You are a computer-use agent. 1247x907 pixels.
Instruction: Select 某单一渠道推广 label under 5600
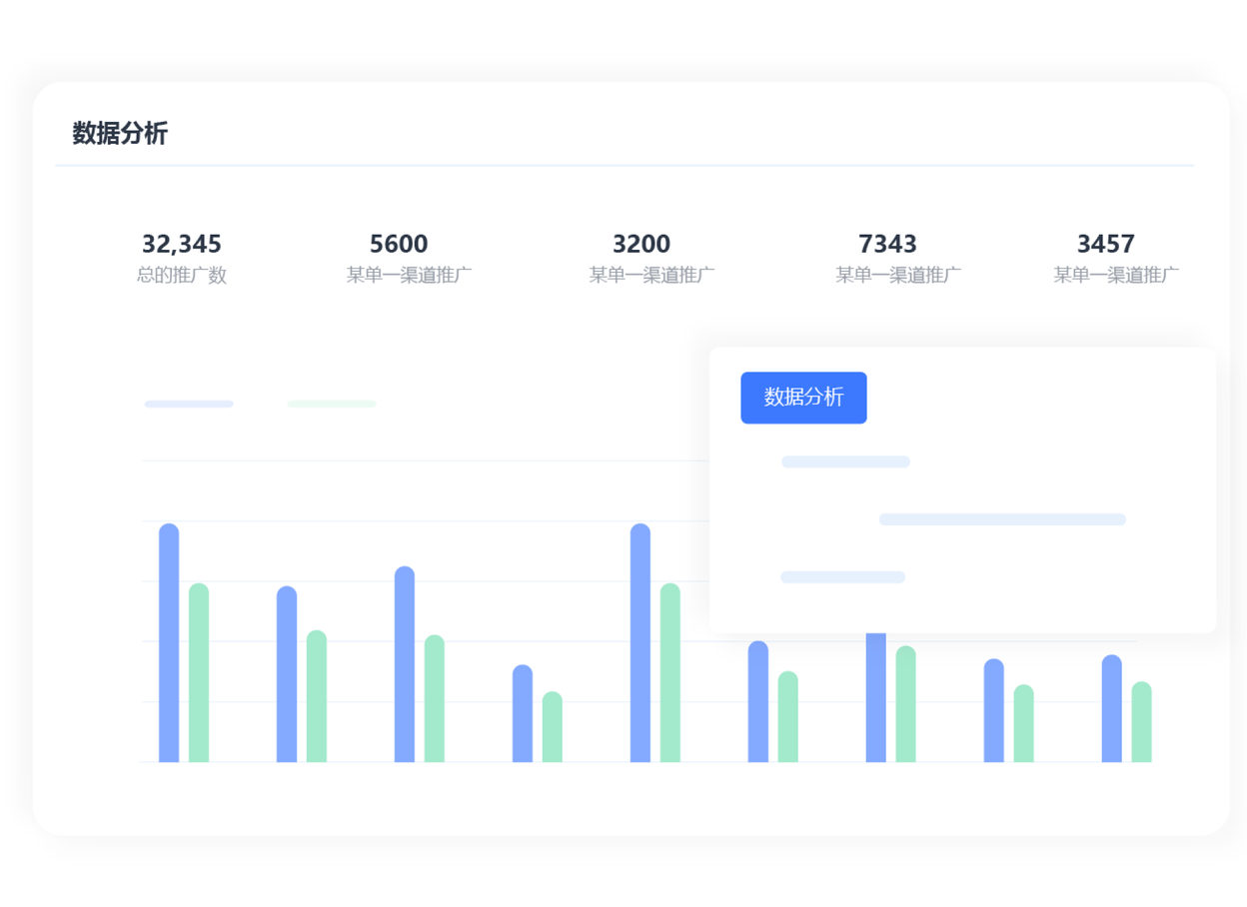tap(410, 276)
